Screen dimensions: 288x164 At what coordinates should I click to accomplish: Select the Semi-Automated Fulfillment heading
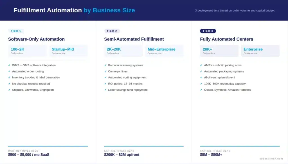coord(134,39)
